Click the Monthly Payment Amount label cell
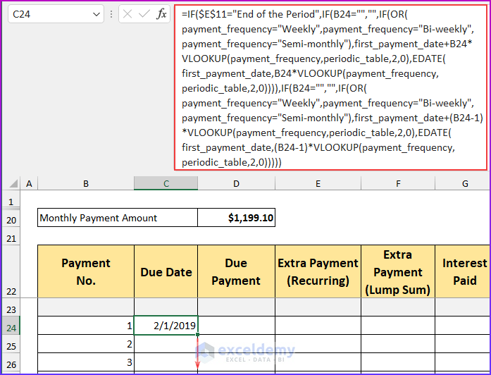 (x=118, y=217)
